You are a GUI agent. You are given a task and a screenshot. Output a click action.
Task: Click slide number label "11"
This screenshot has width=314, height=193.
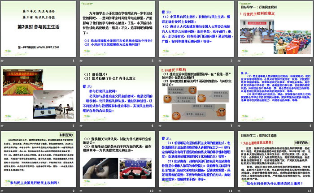pyautogui.click(x=231, y=191)
